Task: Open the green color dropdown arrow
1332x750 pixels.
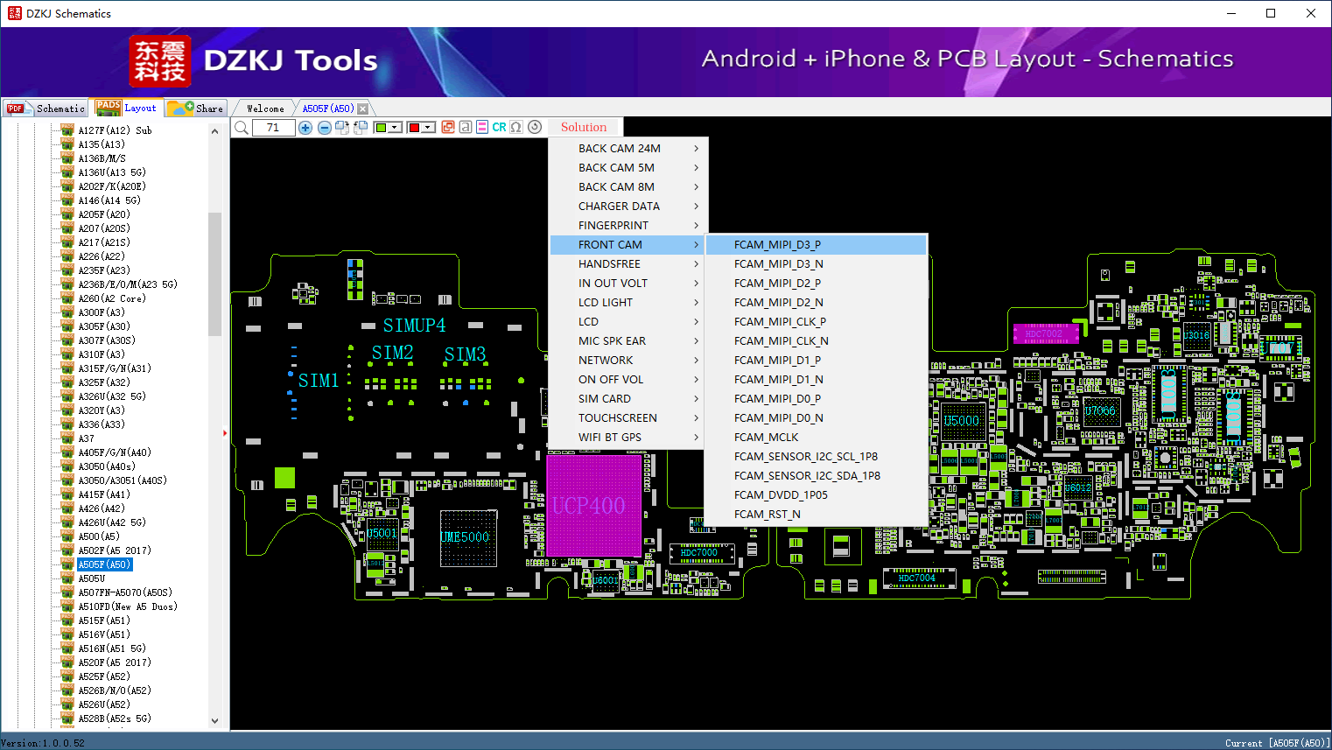Action: coord(396,128)
